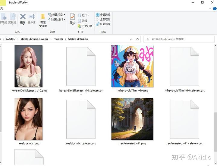Click Stable-diffusion in the address path

78,39
